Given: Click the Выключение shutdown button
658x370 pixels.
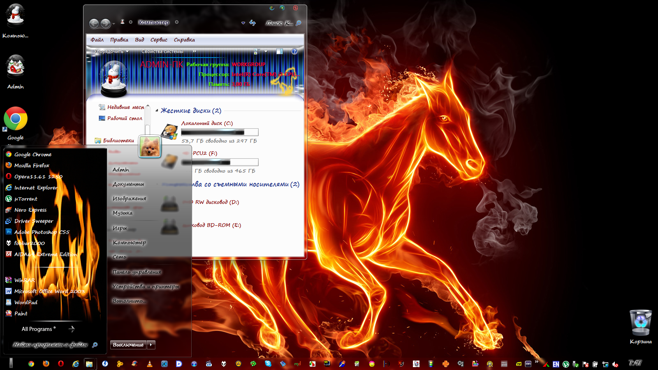Looking at the screenshot, I should 128,345.
